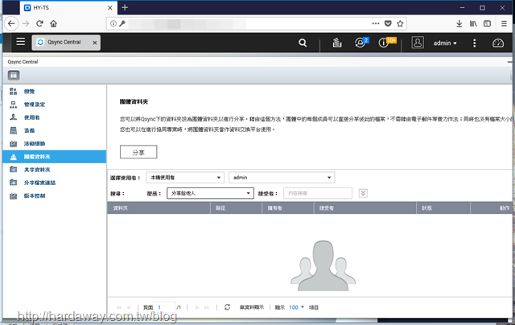
Task: Sort by 路徑 column header
Action: (x=236, y=208)
